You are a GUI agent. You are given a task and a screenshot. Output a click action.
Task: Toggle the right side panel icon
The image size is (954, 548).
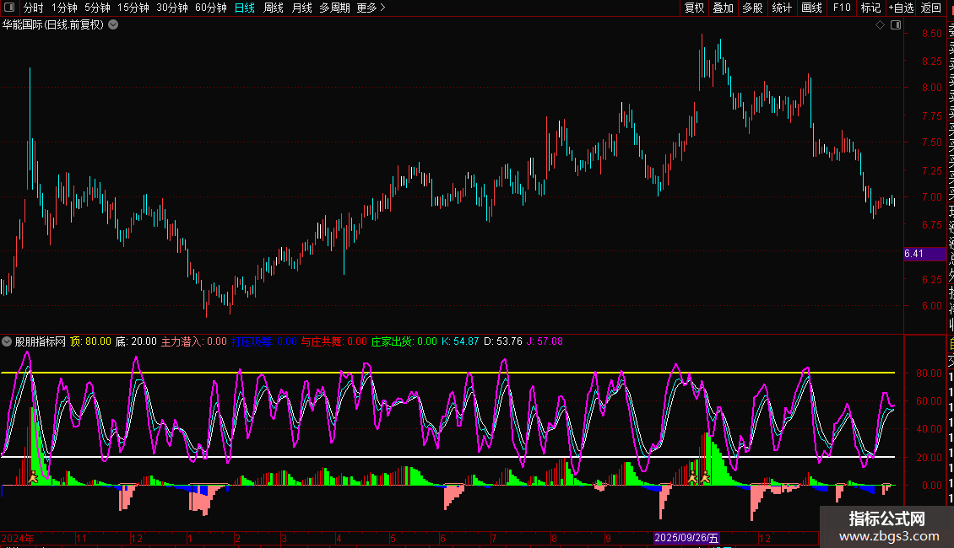pyautogui.click(x=896, y=25)
